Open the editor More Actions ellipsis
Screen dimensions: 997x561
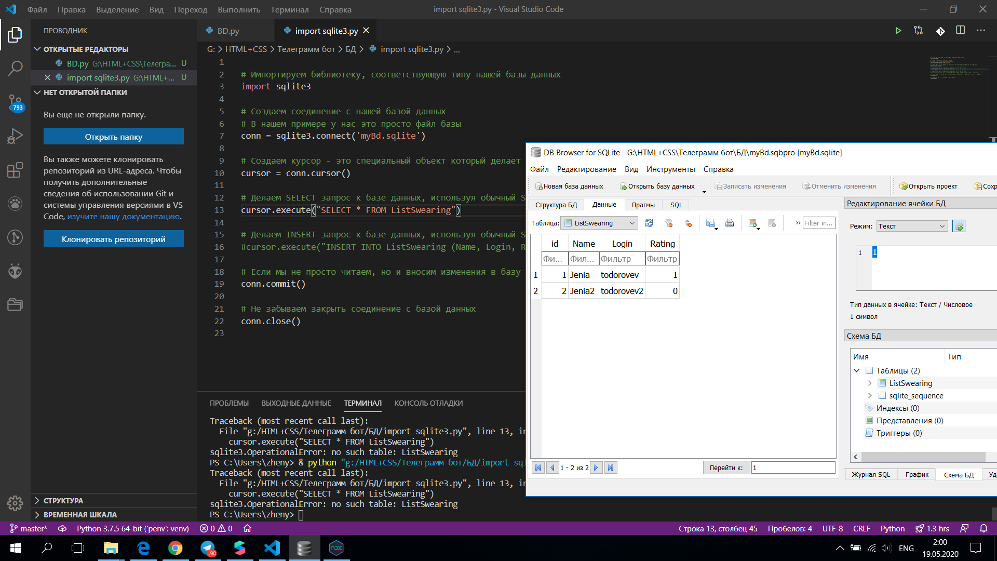pos(981,31)
